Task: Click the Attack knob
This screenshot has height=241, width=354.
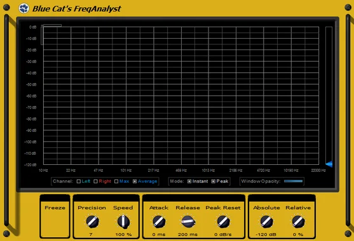Action: pyautogui.click(x=159, y=221)
